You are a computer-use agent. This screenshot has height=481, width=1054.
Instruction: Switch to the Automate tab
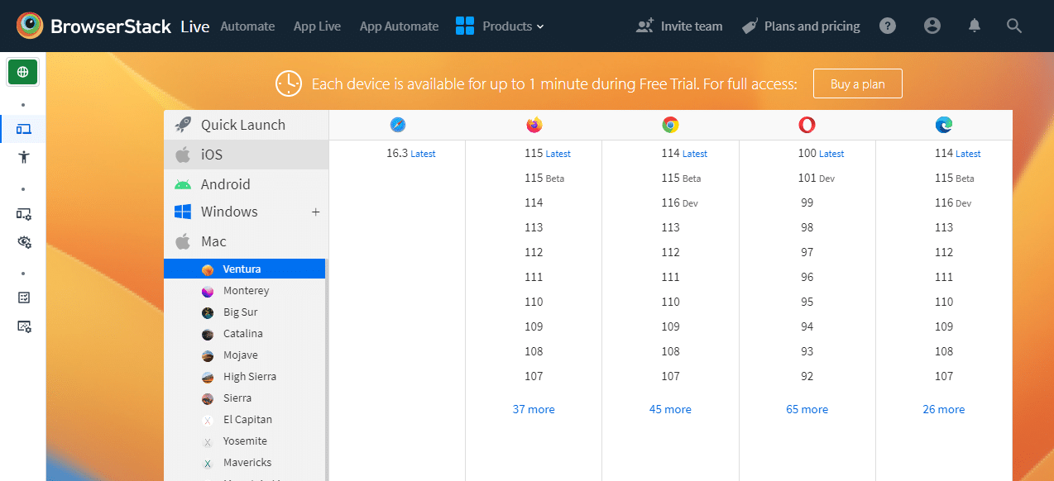(247, 26)
